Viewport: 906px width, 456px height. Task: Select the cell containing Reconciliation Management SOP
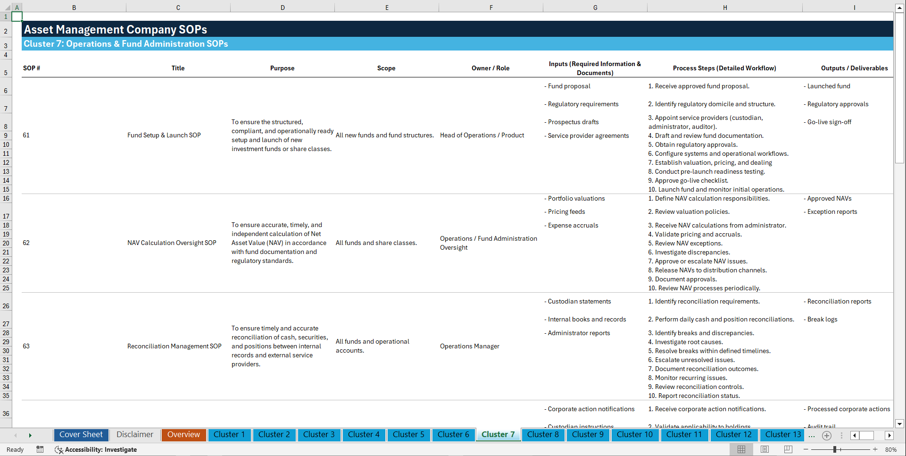coord(175,346)
